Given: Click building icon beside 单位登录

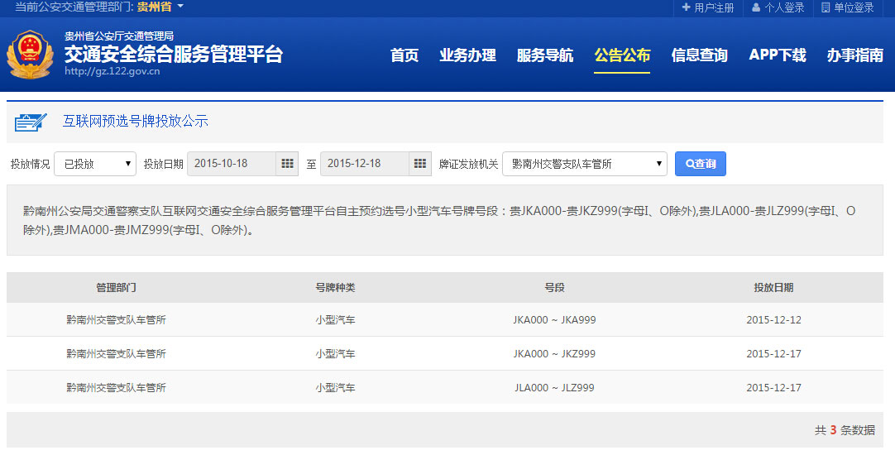Looking at the screenshot, I should pyautogui.click(x=826, y=7).
